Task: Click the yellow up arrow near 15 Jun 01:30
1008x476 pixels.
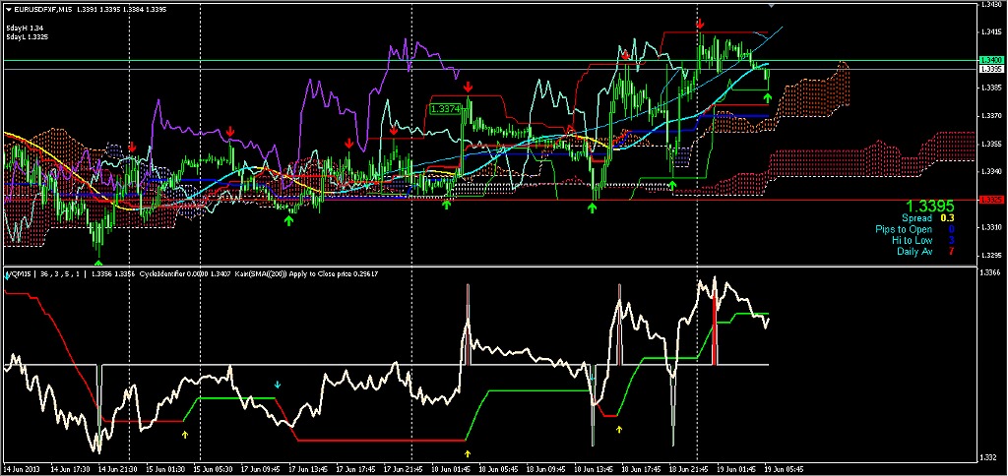Action: (x=185, y=435)
